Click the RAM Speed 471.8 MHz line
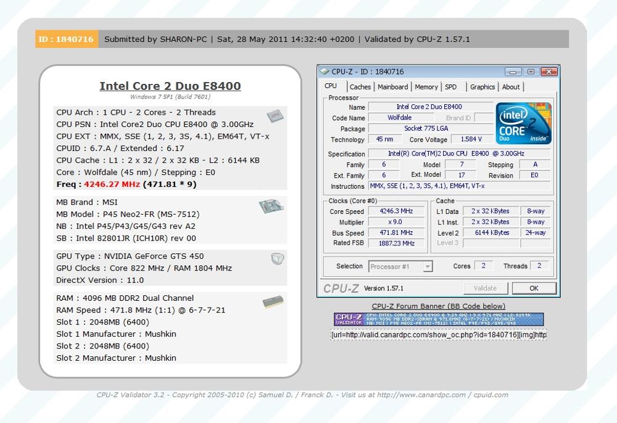 coord(141,310)
